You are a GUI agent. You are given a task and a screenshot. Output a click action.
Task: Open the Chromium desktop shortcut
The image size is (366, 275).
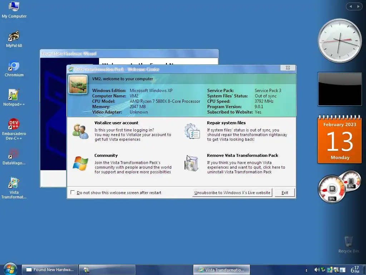coord(14,68)
